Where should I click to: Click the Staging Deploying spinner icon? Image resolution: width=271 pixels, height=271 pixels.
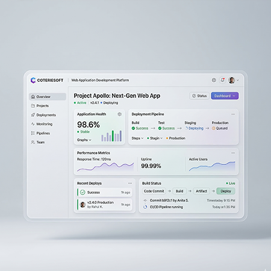(x=186, y=128)
